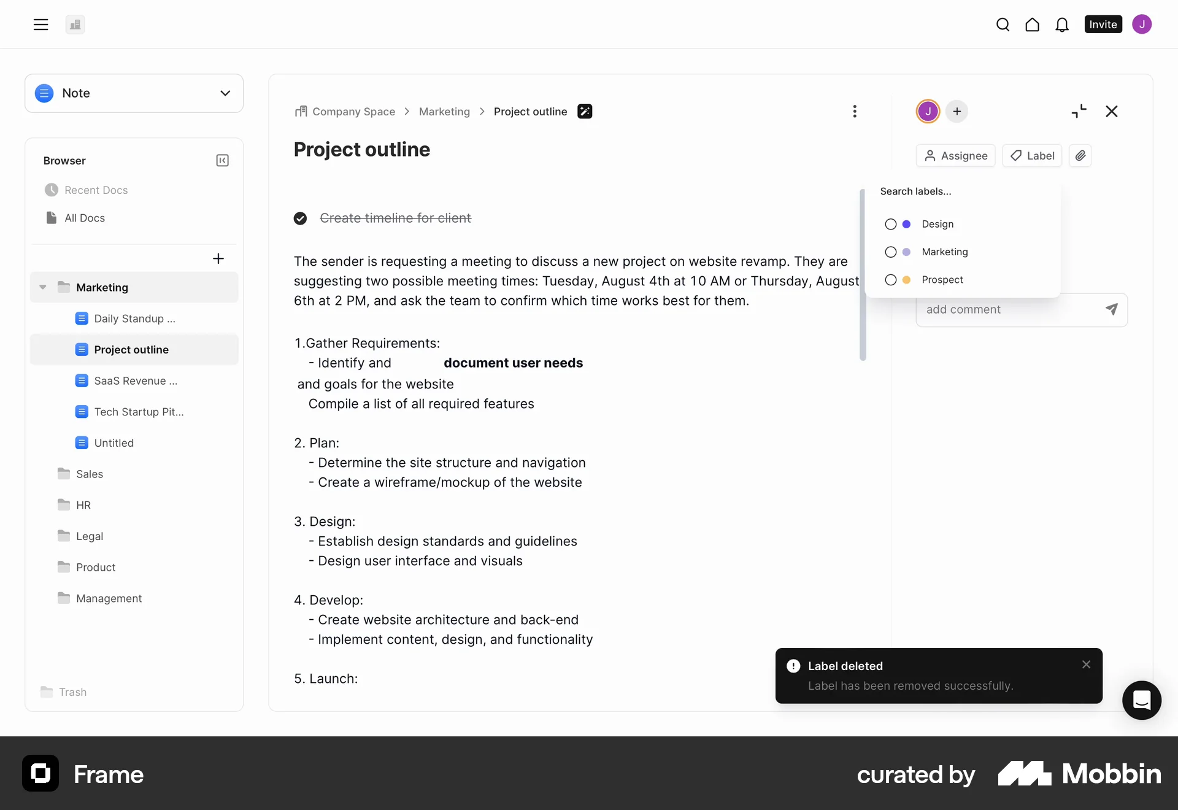Open the search icon in top bar
The image size is (1178, 810).
point(1003,25)
